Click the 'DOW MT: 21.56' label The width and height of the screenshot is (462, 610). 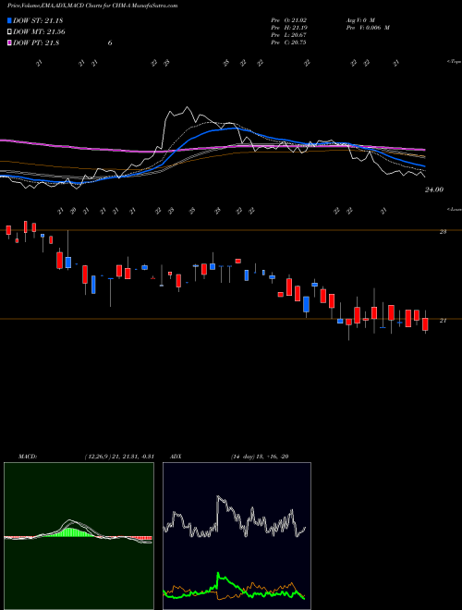39,32
